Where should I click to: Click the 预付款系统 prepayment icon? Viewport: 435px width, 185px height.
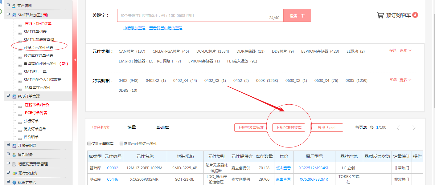coord(14,173)
